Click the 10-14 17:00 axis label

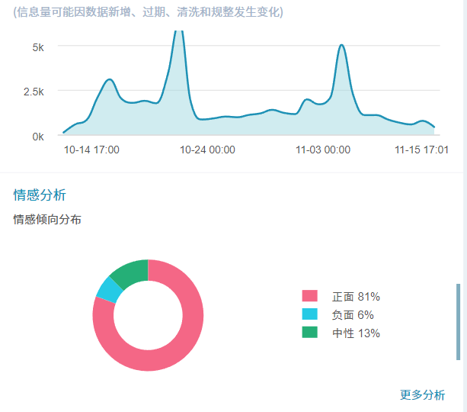click(x=91, y=150)
